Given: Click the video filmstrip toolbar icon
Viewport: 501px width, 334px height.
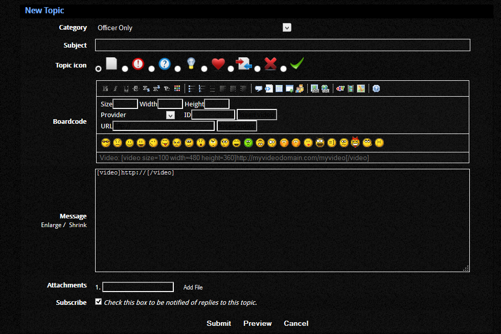Looking at the screenshot, I should (351, 88).
